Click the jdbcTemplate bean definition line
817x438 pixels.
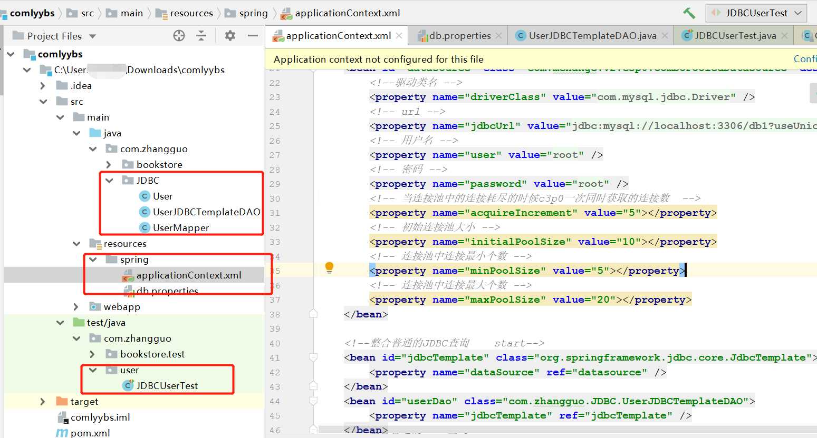pyautogui.click(x=580, y=357)
